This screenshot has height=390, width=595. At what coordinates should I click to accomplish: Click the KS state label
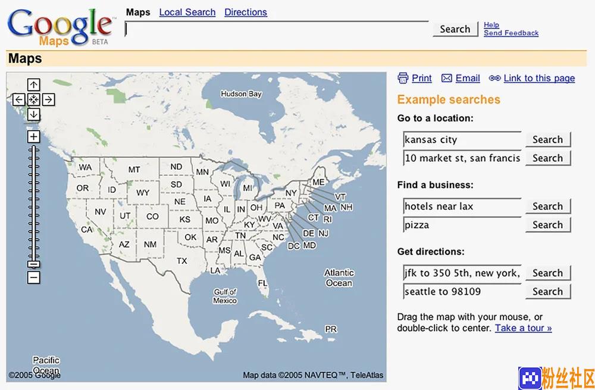tap(185, 220)
